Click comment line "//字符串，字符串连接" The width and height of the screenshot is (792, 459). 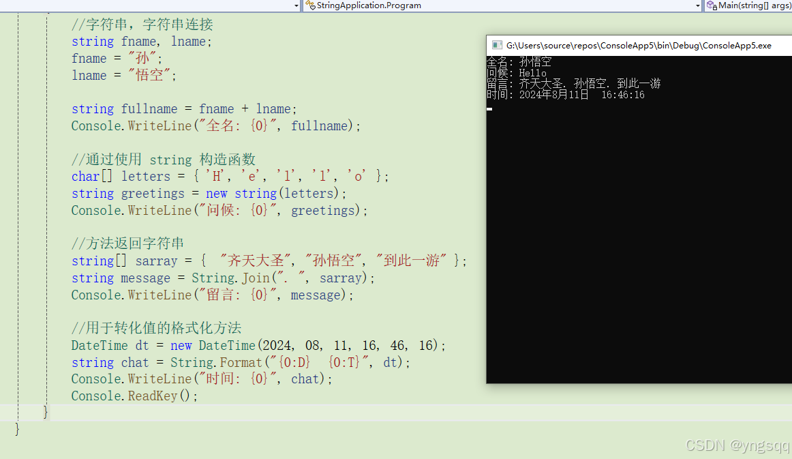[x=142, y=25]
